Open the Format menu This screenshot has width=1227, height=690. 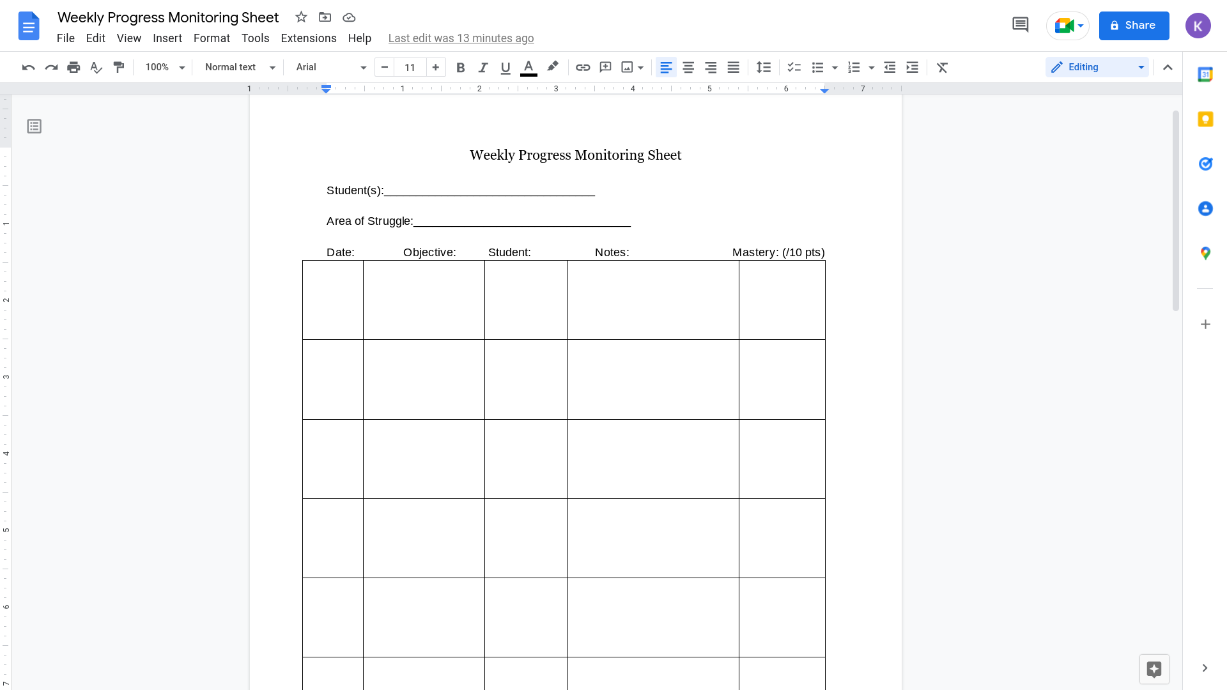[212, 38]
